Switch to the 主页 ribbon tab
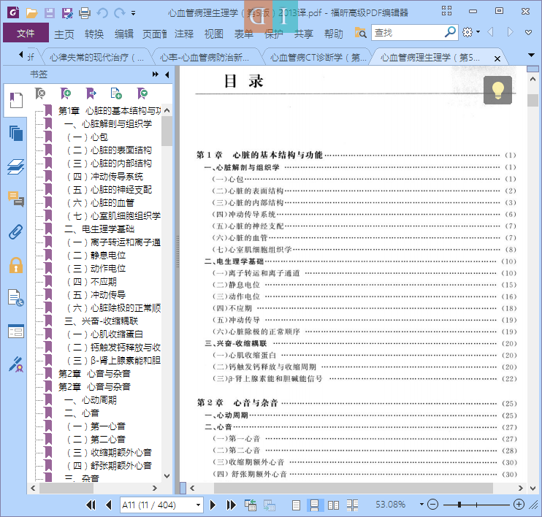Screen dimensions: 542x517 pos(64,34)
